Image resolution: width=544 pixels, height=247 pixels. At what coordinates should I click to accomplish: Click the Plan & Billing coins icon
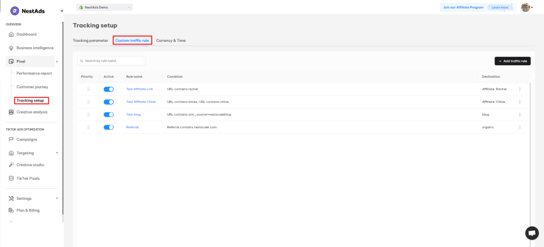(x=11, y=210)
